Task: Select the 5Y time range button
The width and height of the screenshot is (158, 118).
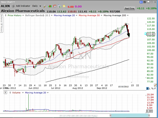Action: (61, 116)
